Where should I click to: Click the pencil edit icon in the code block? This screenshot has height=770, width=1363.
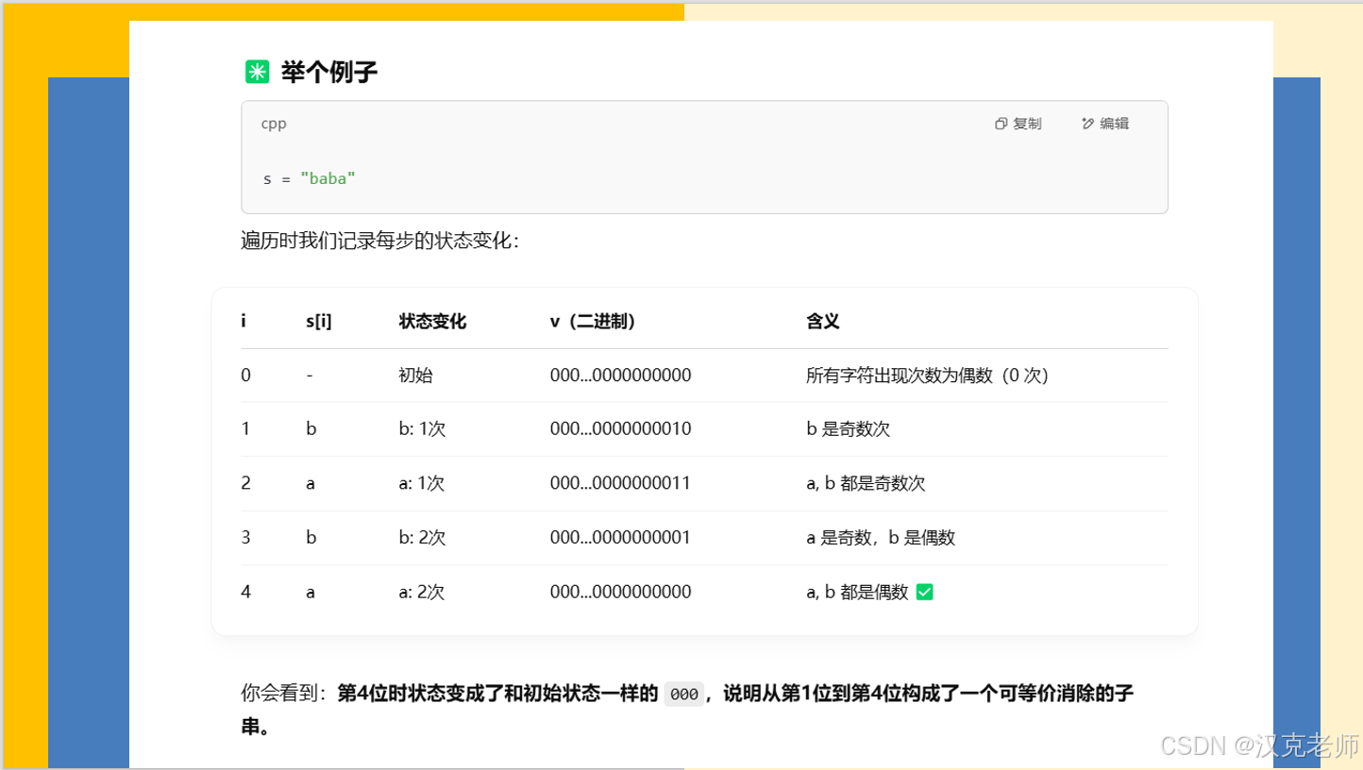(x=1088, y=124)
